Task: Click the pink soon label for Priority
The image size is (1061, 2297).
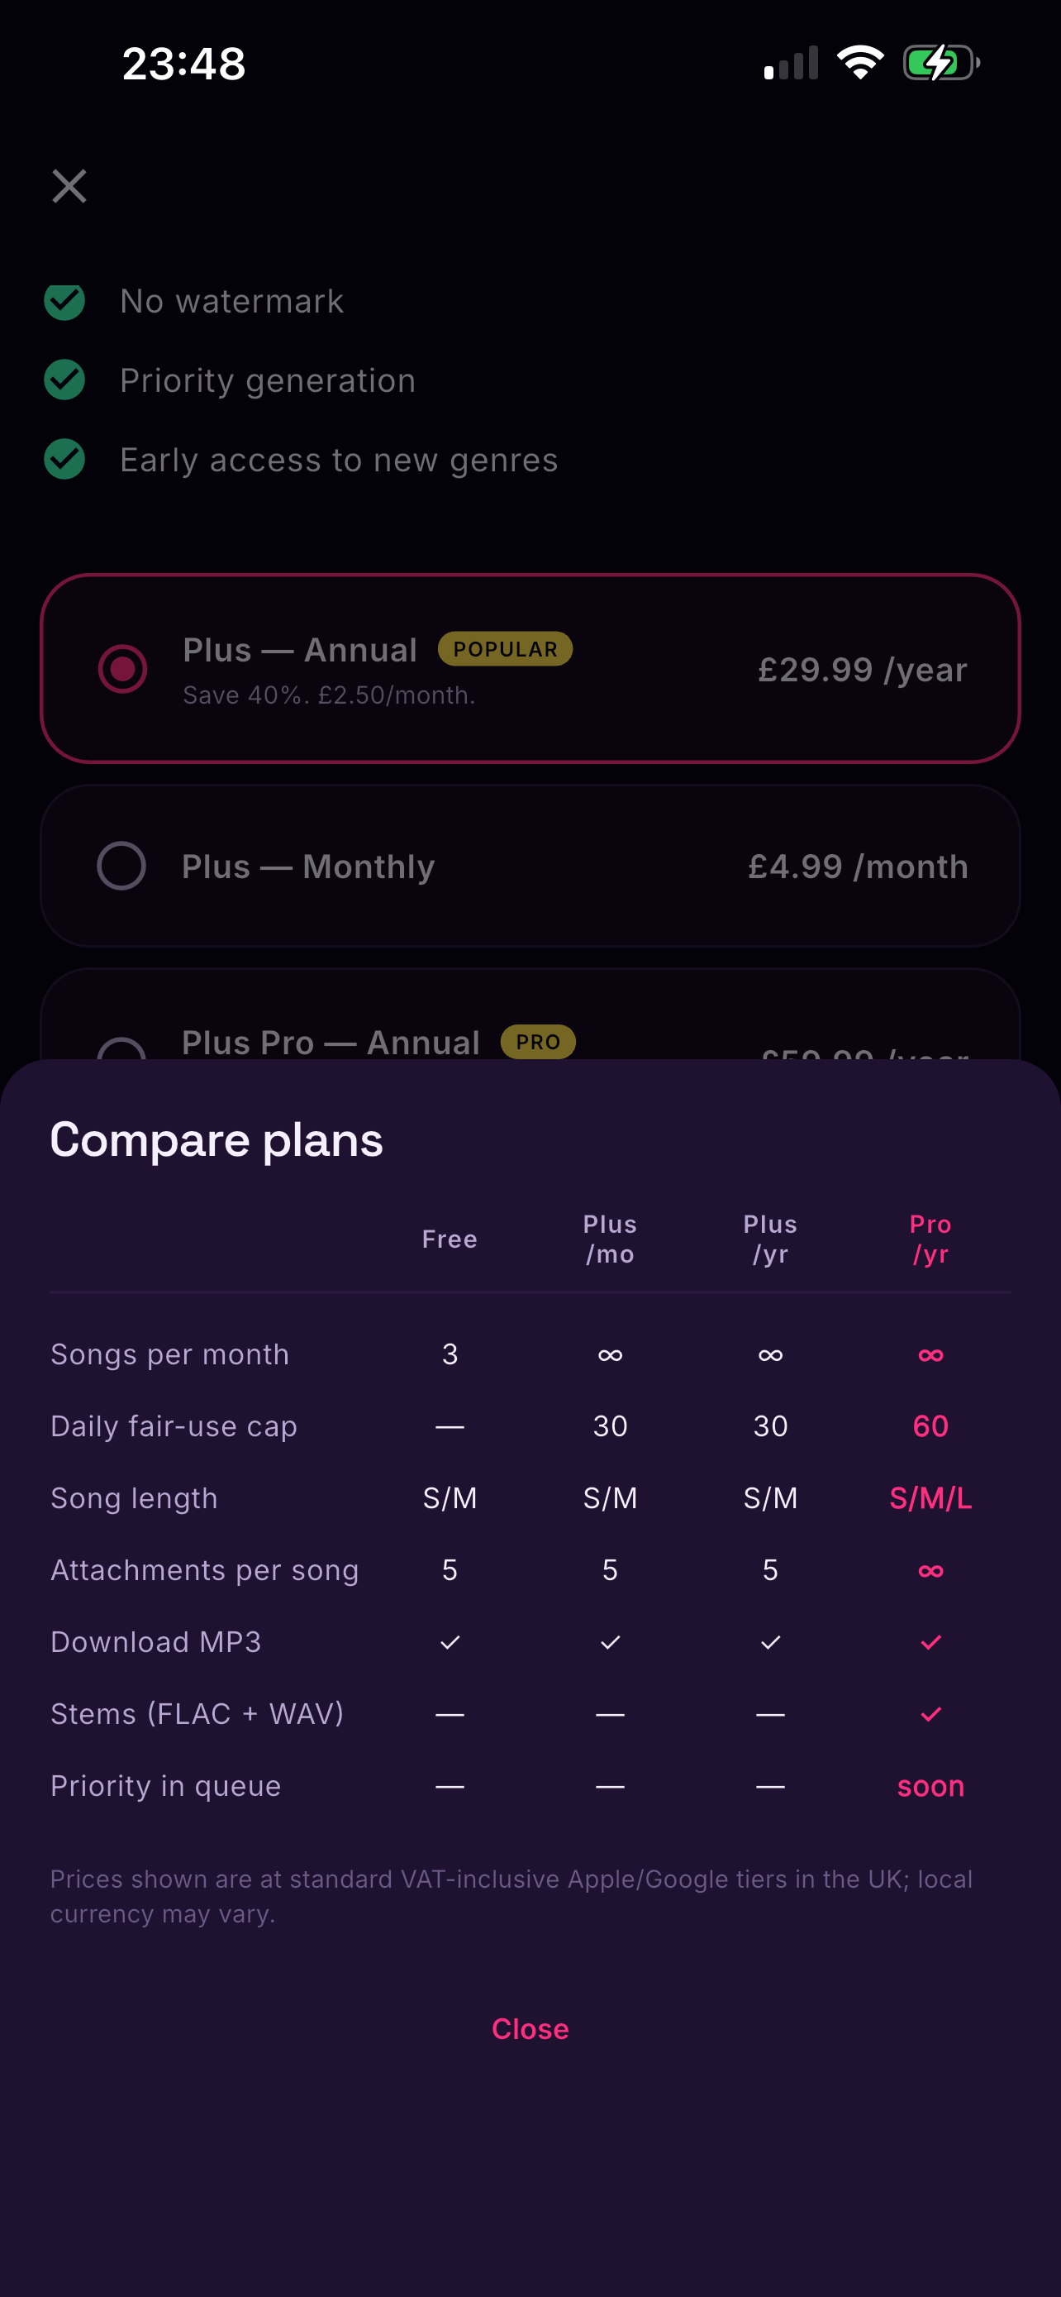Action: 930,1786
